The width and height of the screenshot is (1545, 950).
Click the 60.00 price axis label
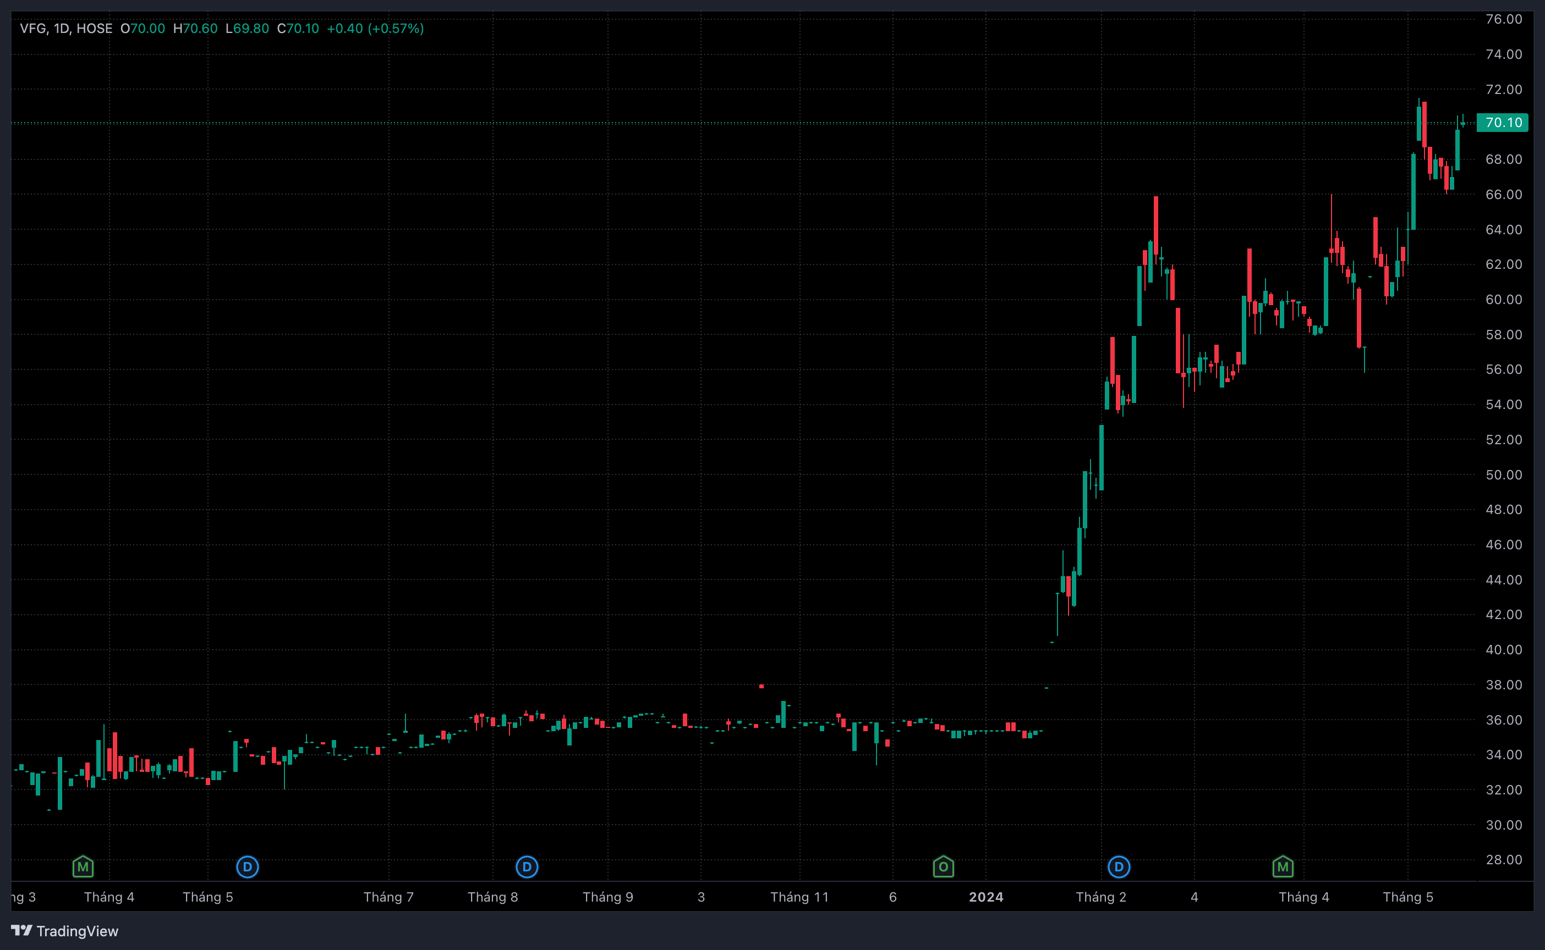(1504, 300)
